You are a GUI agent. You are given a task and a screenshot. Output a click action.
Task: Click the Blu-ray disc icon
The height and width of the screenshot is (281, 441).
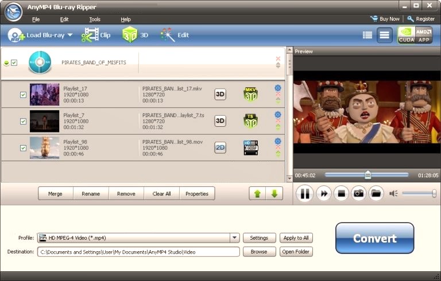(x=40, y=63)
